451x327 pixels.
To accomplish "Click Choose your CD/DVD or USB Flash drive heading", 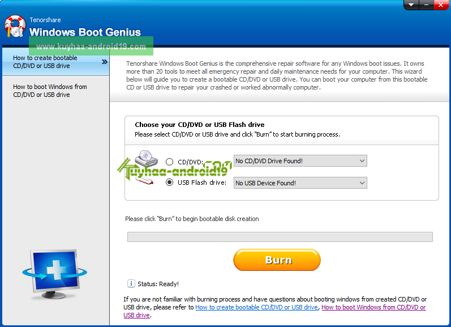I will pos(200,125).
